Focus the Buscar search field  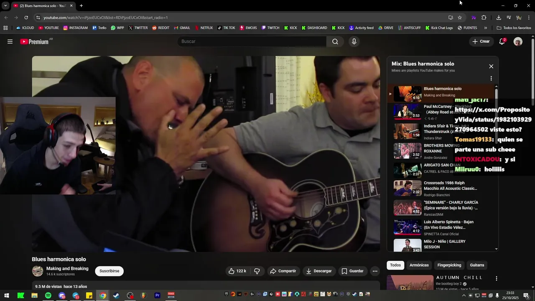[x=252, y=41]
